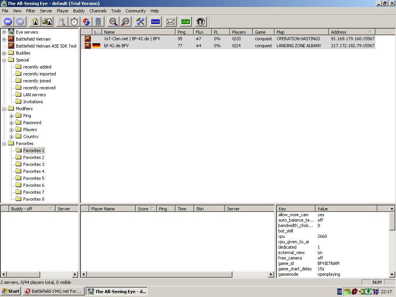Sort server list by Address column header
The width and height of the screenshot is (396, 297).
coord(352,32)
